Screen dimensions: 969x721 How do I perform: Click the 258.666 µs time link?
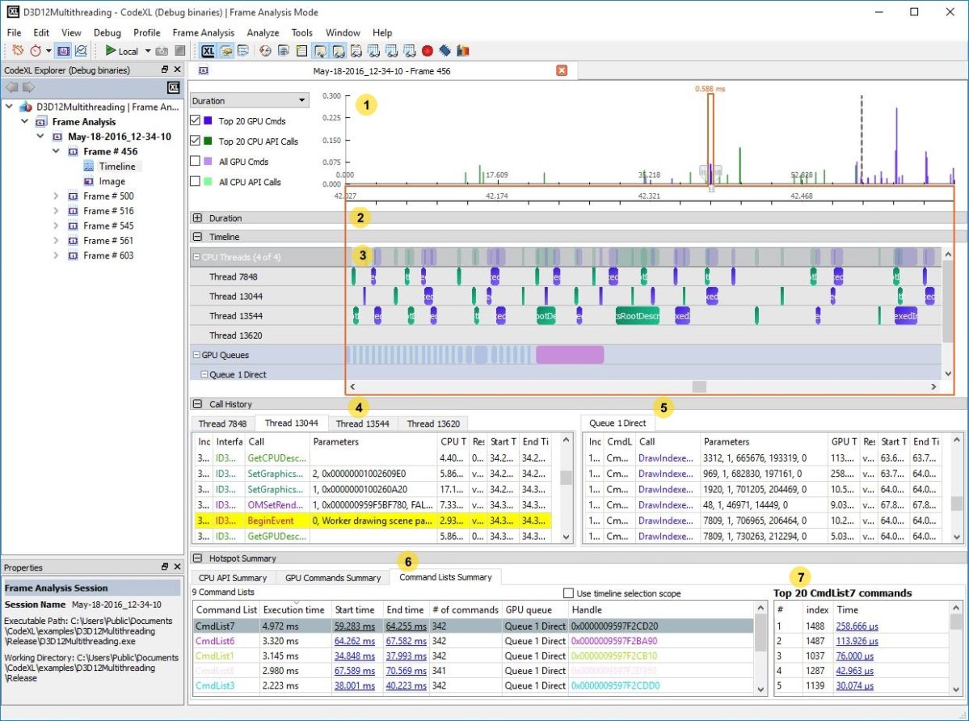857,626
